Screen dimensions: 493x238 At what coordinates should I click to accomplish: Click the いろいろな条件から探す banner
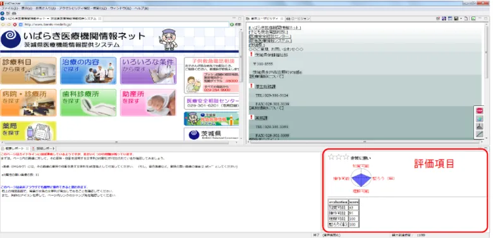[x=148, y=70]
